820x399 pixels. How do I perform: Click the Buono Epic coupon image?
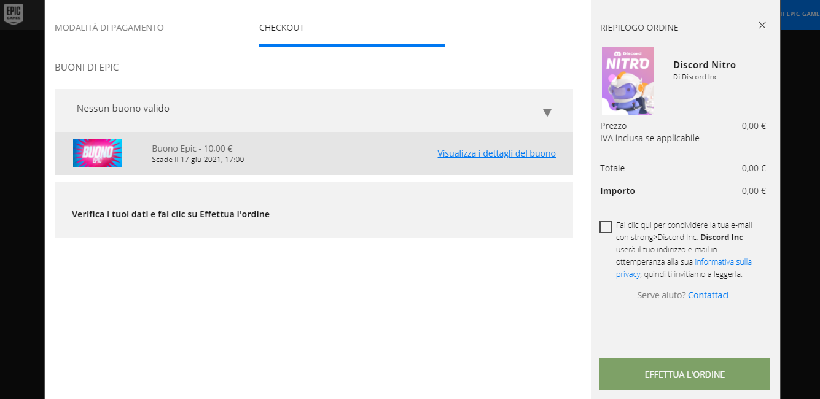(98, 153)
